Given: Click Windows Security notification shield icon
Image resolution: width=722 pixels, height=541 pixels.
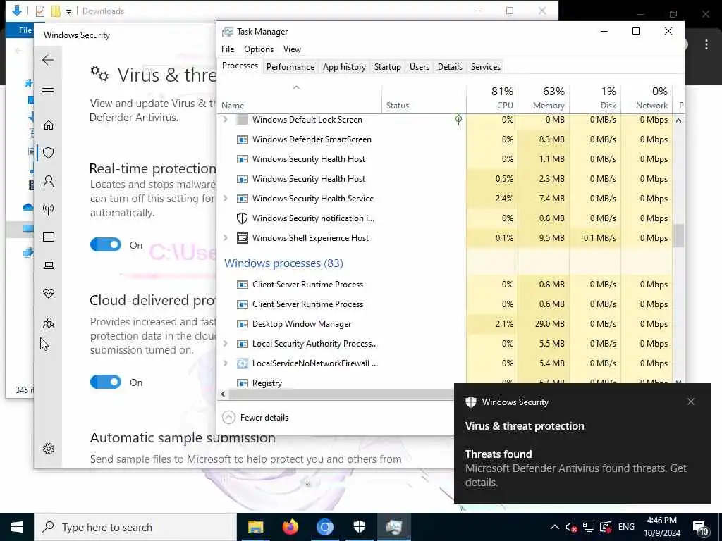Looking at the screenshot, I should point(470,402).
